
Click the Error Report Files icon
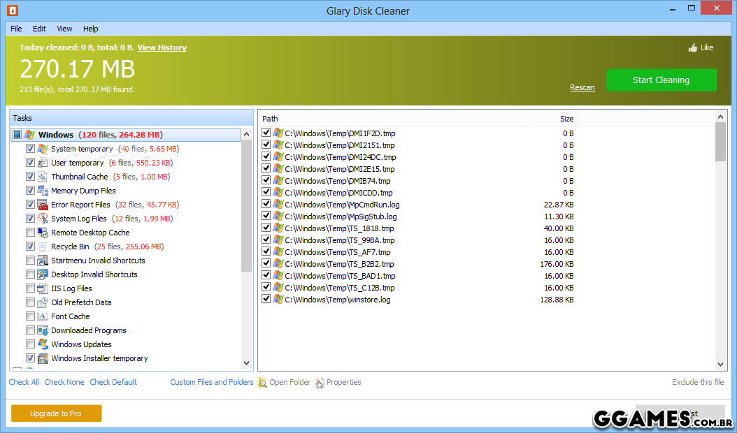pos(43,205)
